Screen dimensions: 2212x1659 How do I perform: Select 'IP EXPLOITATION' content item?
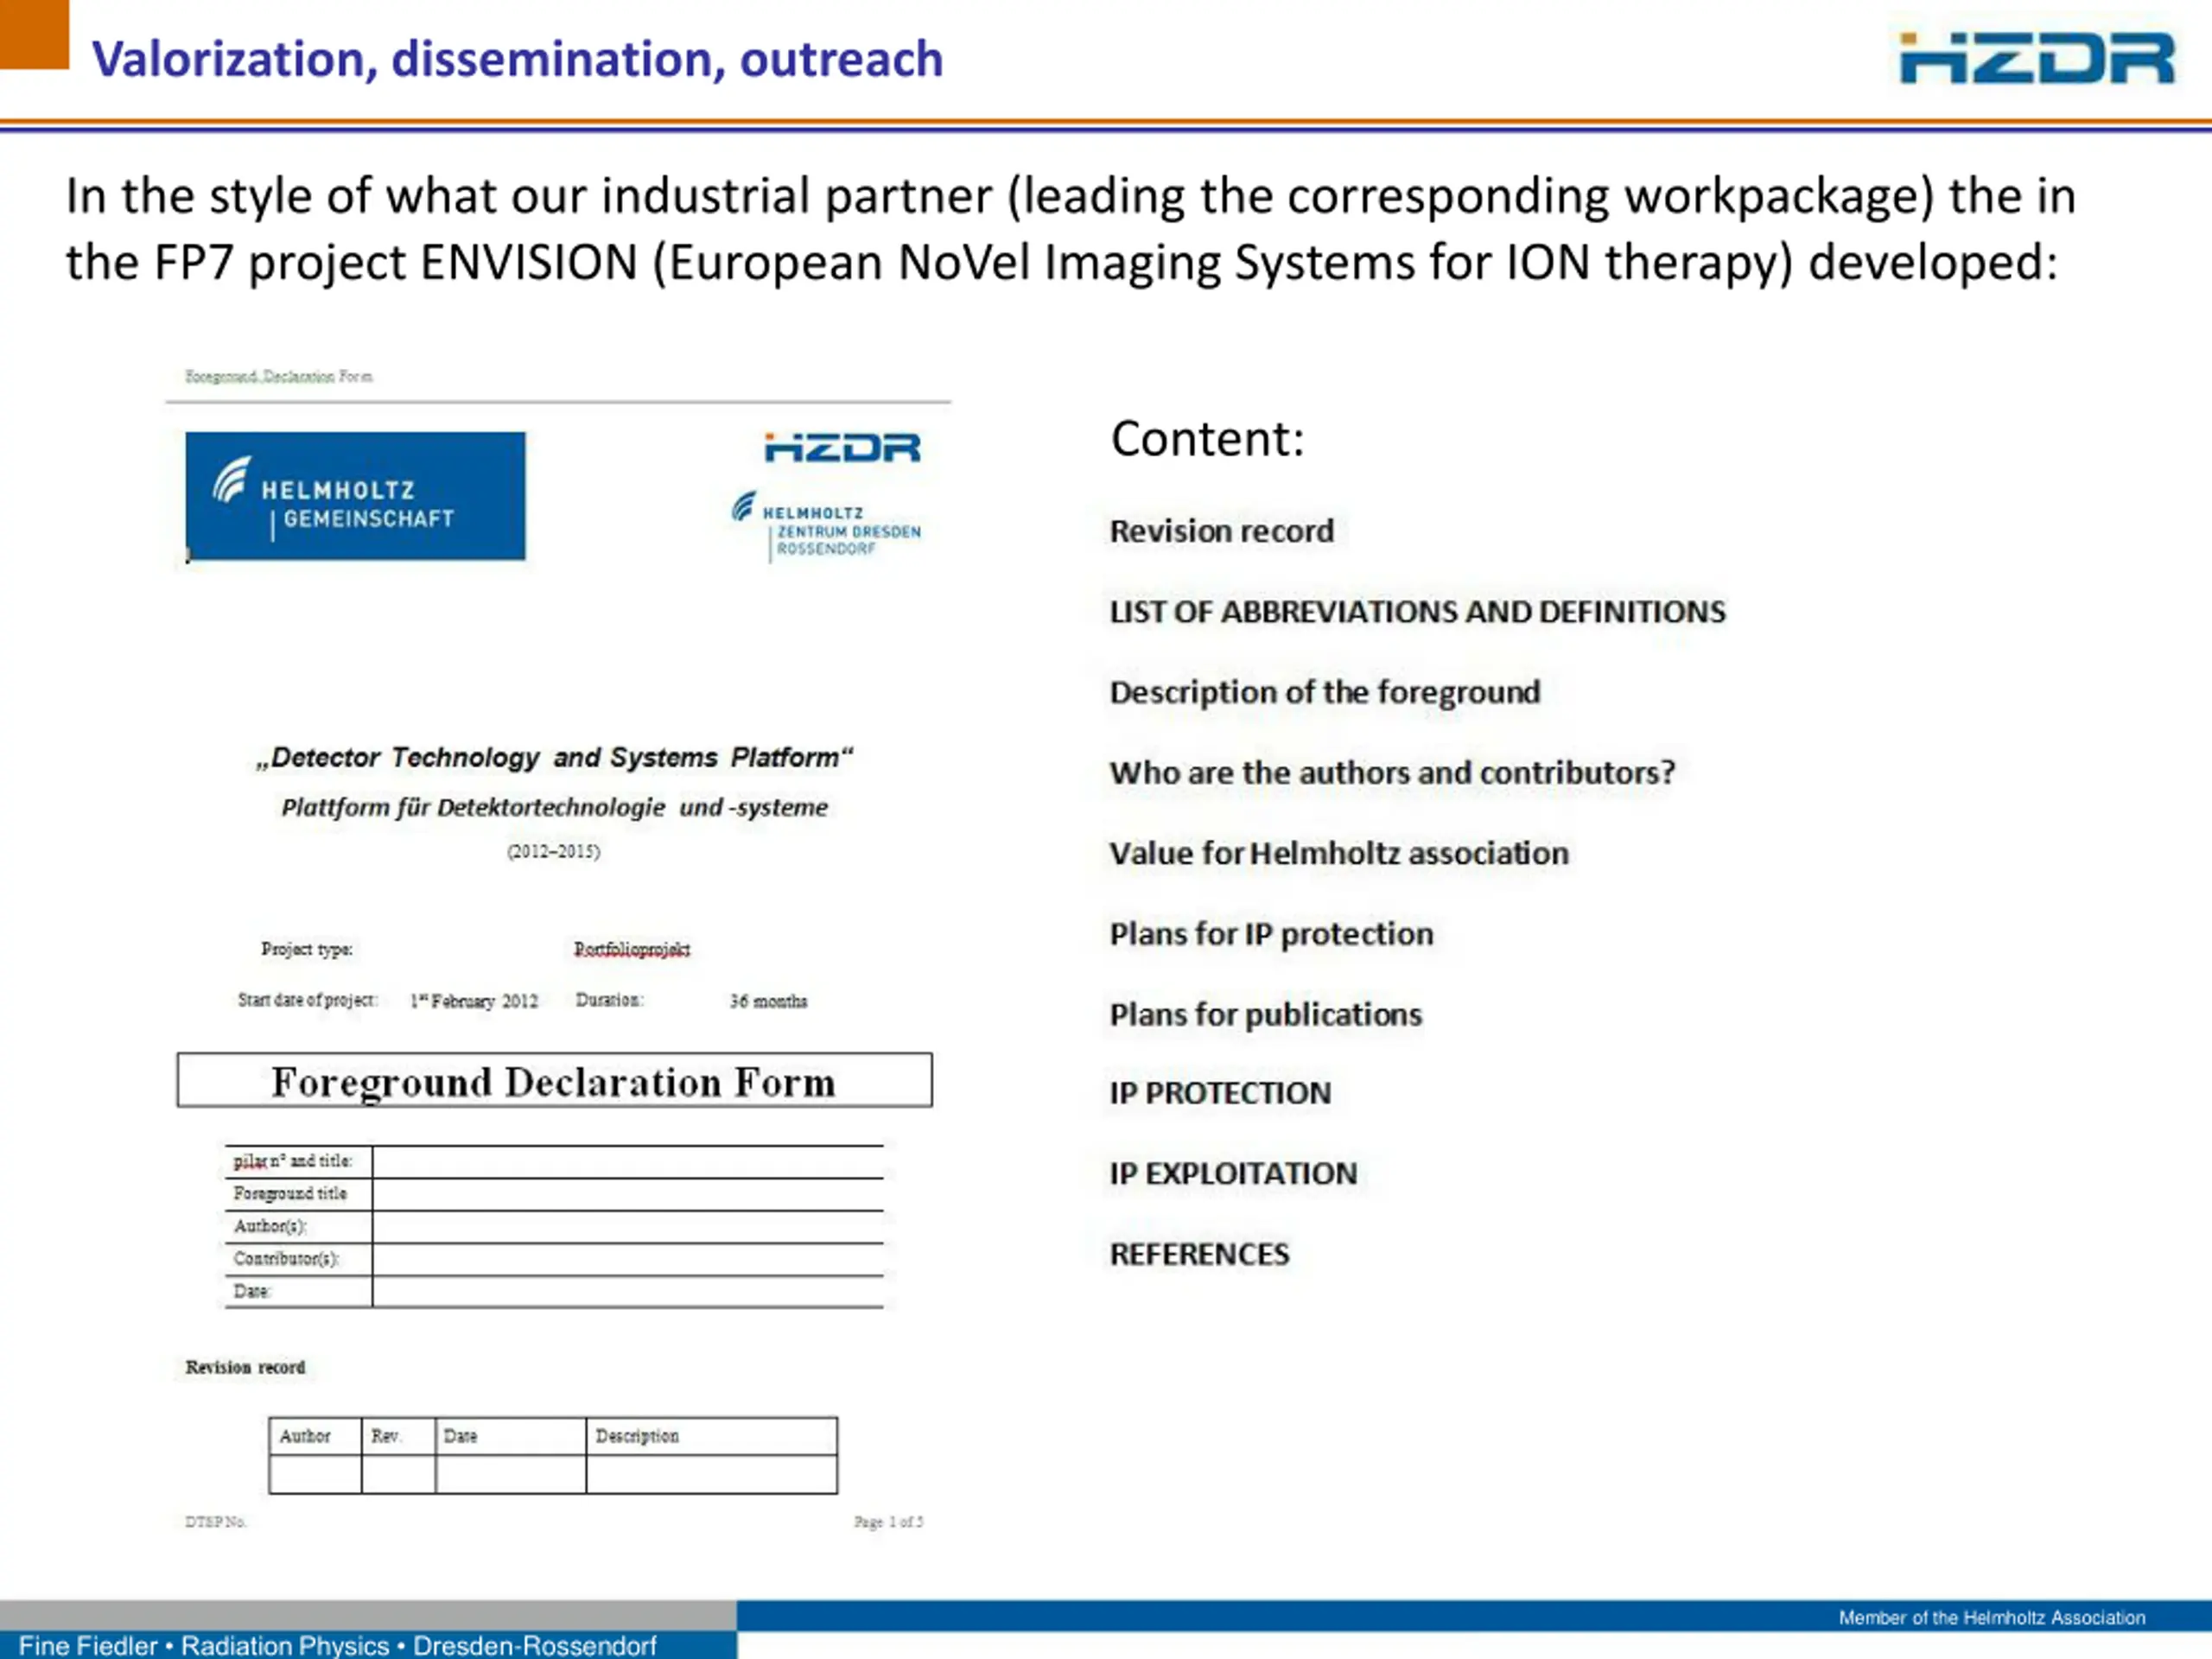1233,1174
